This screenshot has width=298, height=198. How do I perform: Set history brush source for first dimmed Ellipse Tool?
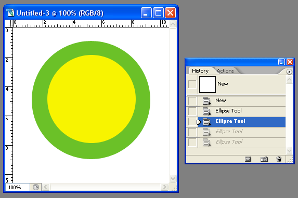click(x=192, y=132)
